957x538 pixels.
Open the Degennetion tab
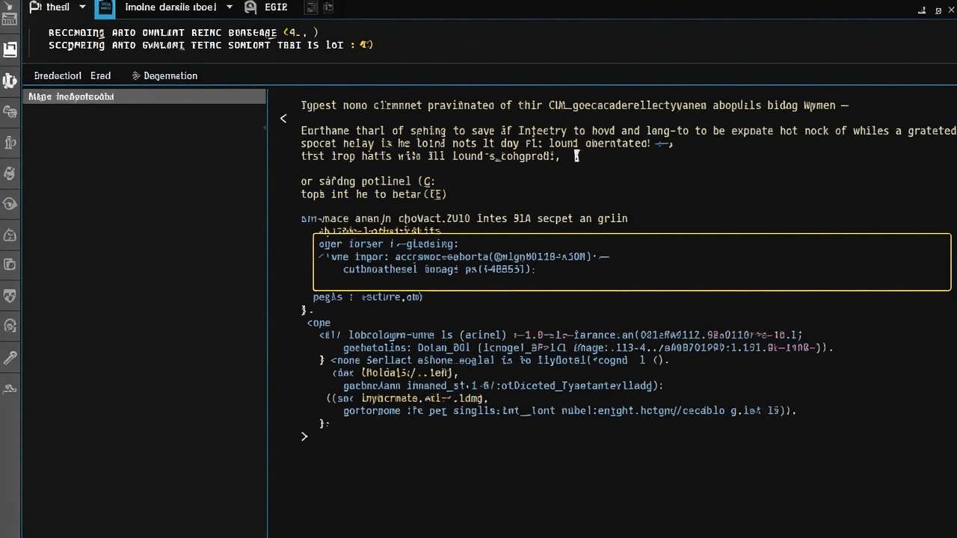(170, 75)
